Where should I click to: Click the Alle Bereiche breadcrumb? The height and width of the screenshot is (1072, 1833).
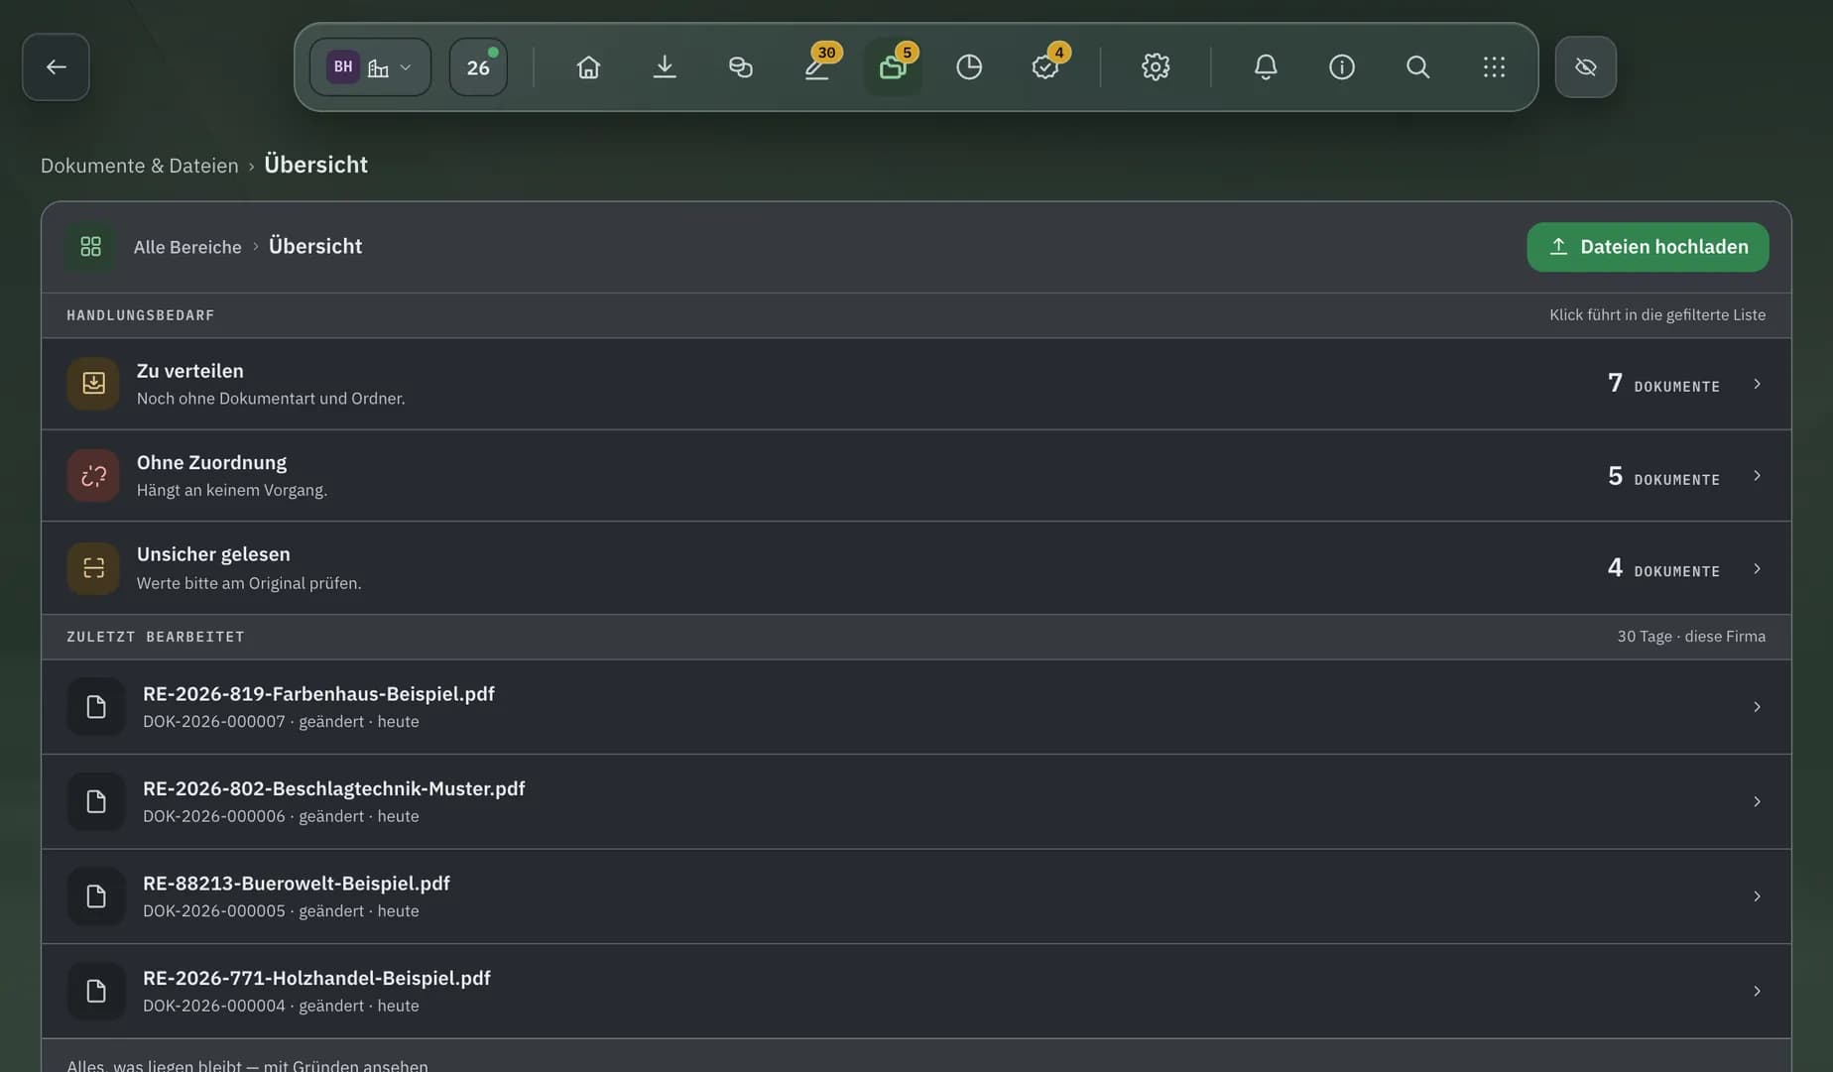click(187, 247)
